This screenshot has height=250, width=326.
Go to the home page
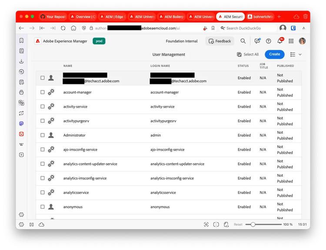tap(73, 28)
